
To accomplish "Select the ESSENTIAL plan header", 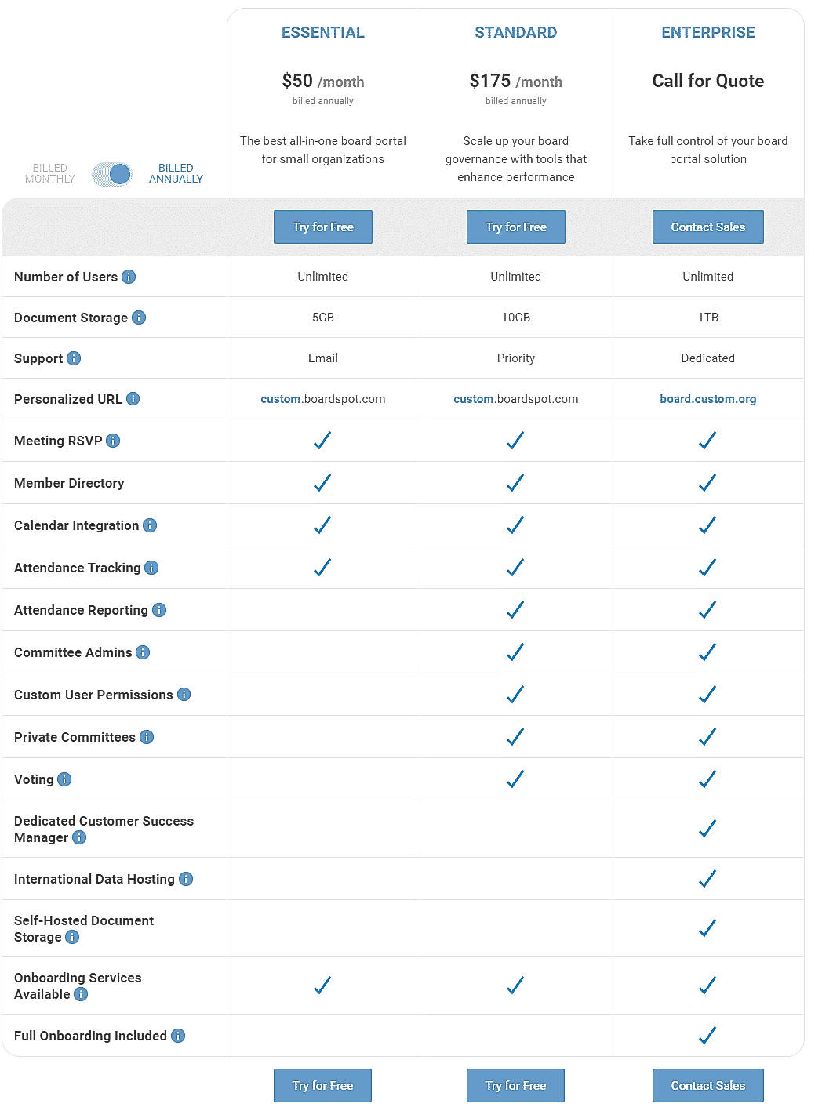I will pyautogui.click(x=322, y=32).
